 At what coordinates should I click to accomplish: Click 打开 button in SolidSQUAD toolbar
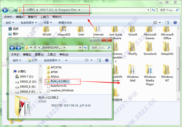coord(33,60)
